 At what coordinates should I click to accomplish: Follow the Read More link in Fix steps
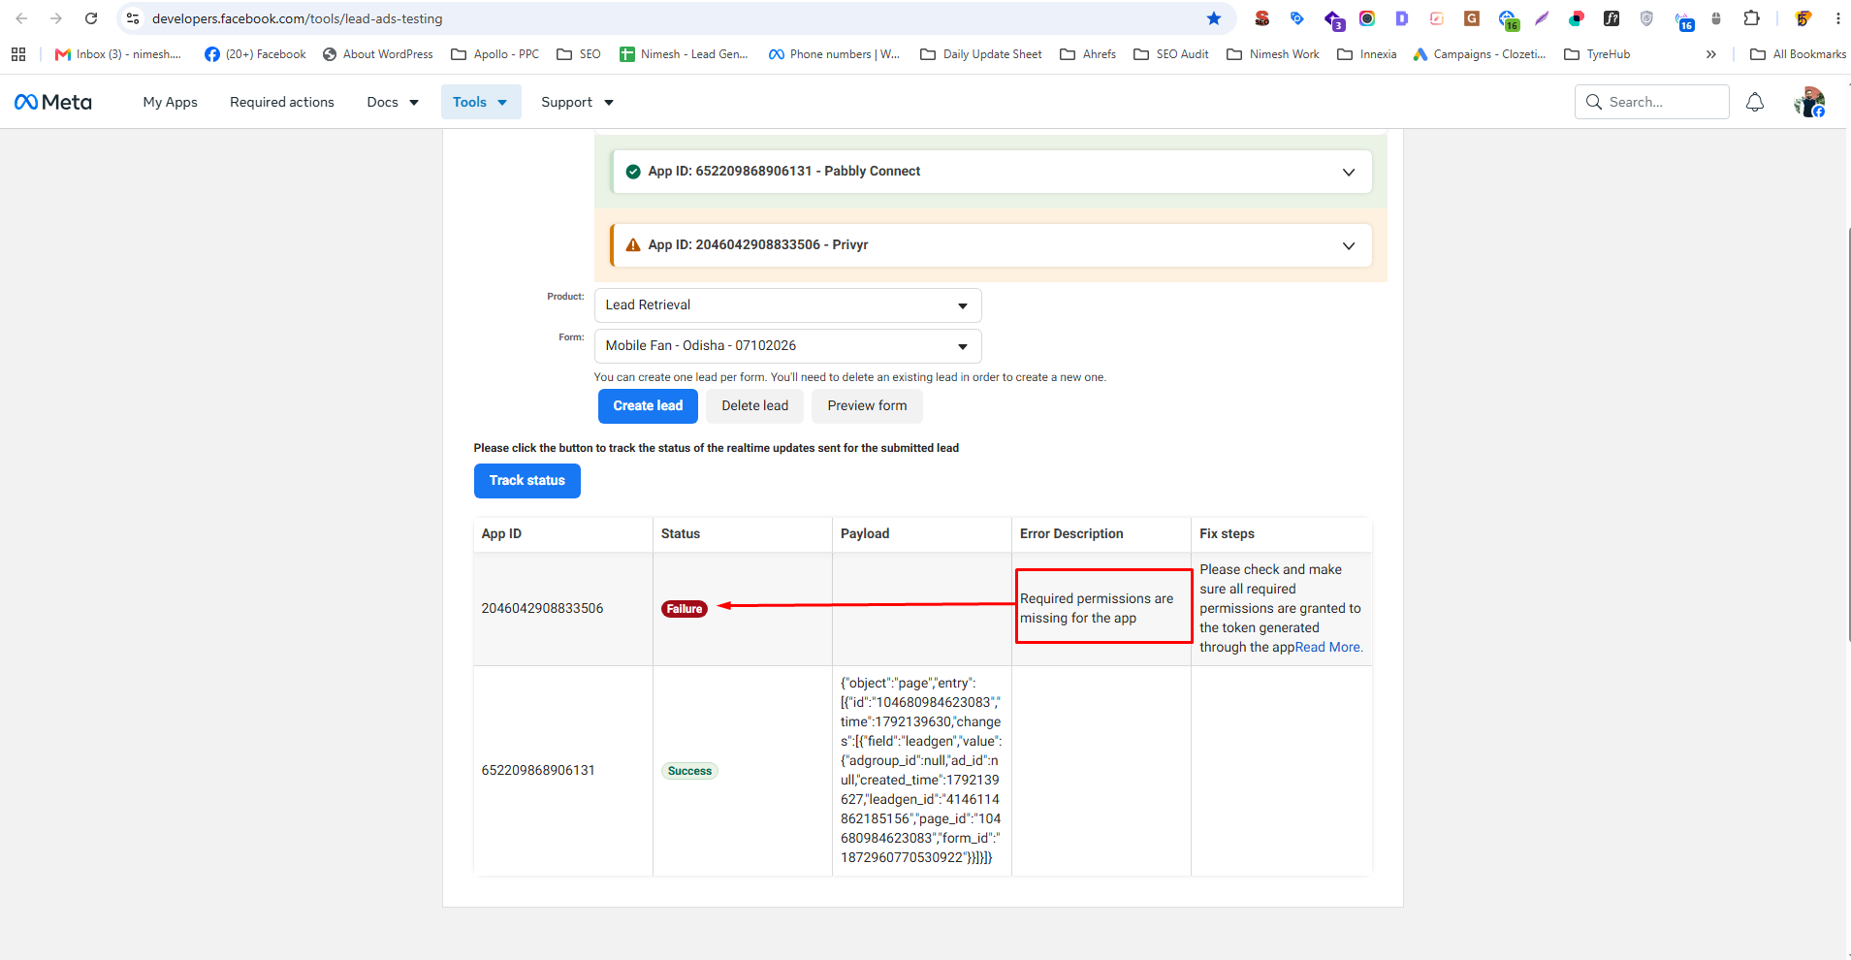[1328, 648]
